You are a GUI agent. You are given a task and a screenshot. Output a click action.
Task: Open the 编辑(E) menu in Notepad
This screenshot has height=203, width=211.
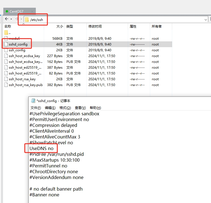click(50, 108)
